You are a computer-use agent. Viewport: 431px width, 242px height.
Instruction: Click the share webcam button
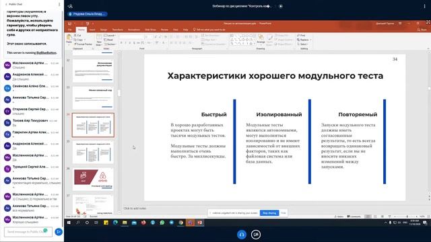[256, 235]
